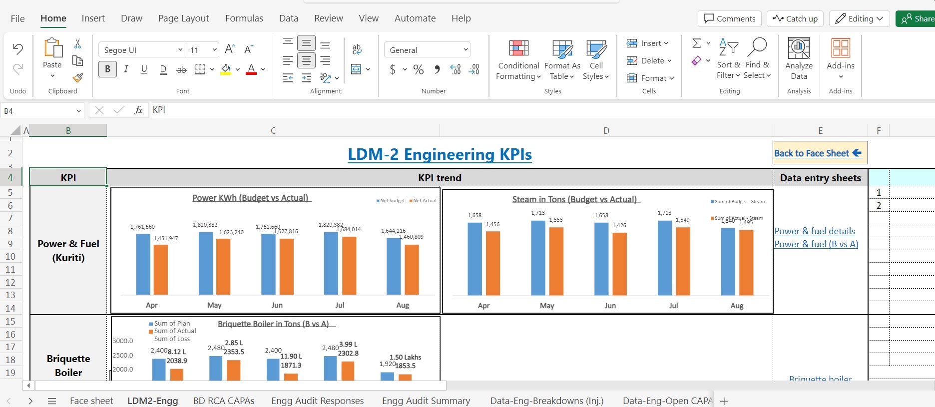Apply the red font color swatch
Viewport: 935px width, 407px height.
click(251, 69)
